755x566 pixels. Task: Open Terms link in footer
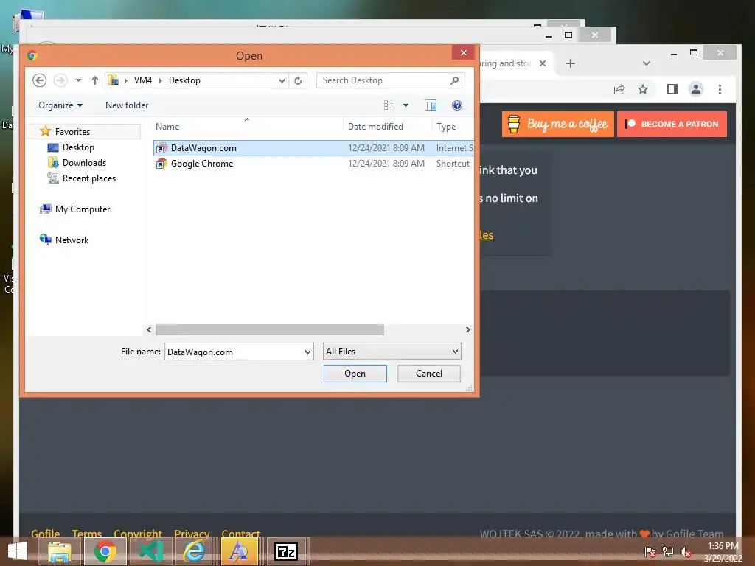(87, 534)
